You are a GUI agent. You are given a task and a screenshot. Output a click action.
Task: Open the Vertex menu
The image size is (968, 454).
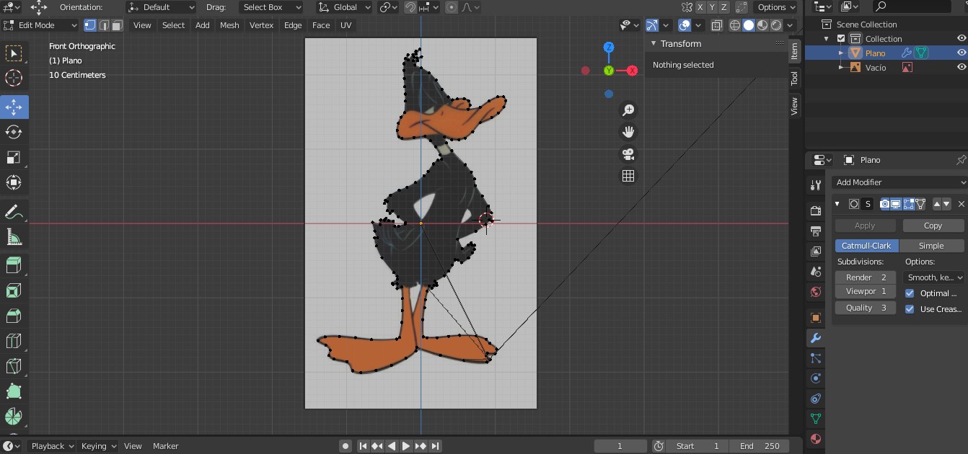(261, 25)
